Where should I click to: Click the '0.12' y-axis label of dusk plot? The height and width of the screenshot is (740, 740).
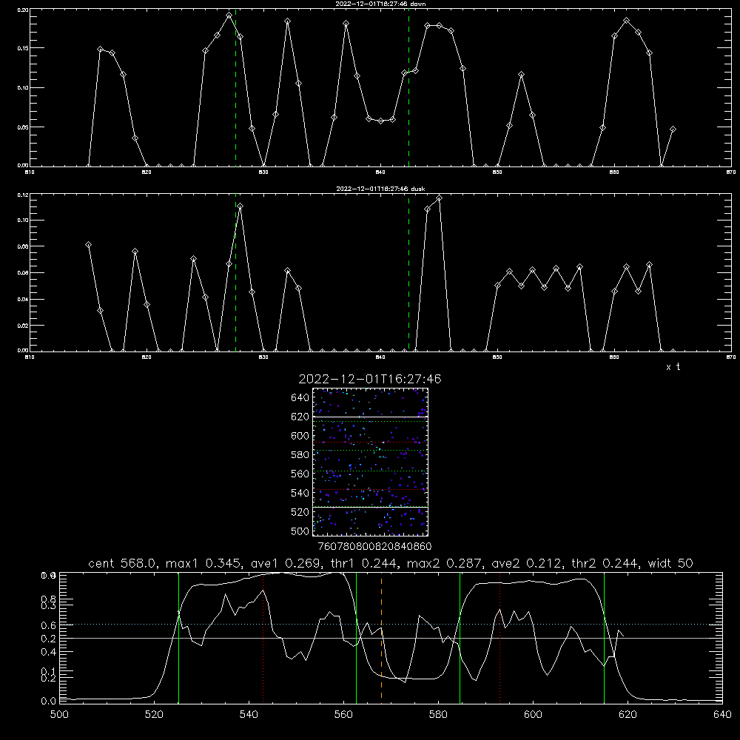[22, 195]
